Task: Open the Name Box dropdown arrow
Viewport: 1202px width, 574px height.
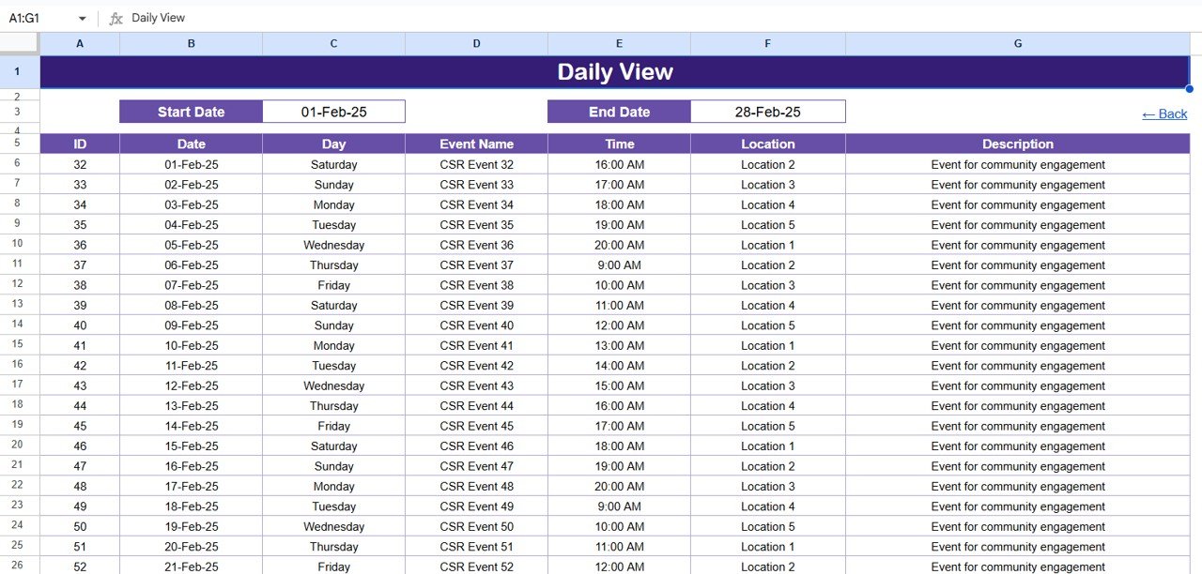Action: pyautogui.click(x=82, y=17)
